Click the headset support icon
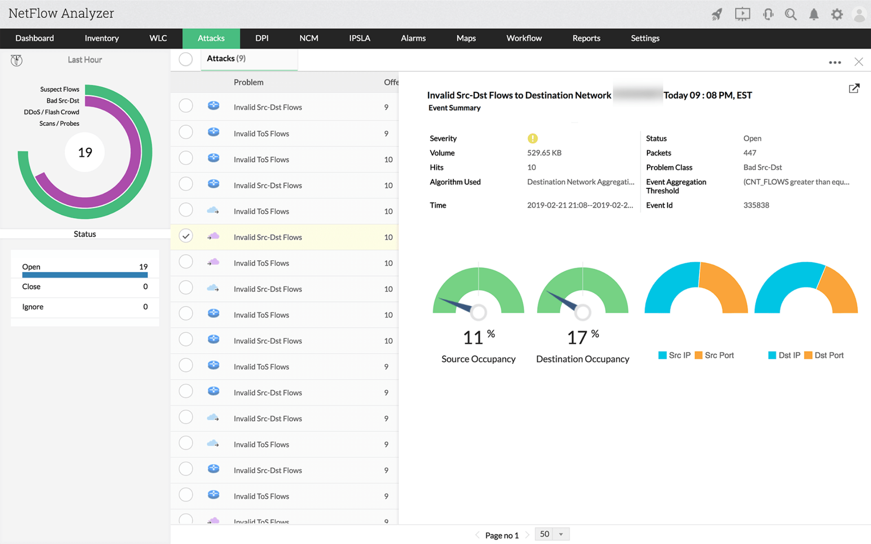 coord(768,14)
